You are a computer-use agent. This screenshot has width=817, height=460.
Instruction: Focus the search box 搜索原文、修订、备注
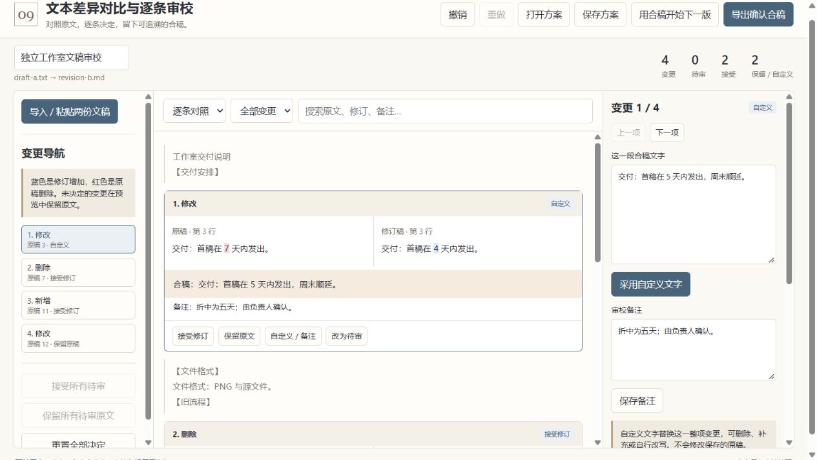point(445,111)
